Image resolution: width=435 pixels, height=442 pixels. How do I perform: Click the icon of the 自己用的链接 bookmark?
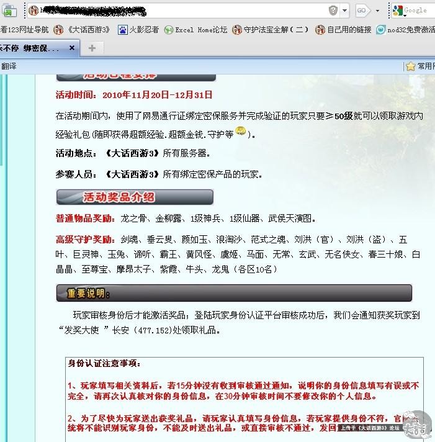(320, 30)
